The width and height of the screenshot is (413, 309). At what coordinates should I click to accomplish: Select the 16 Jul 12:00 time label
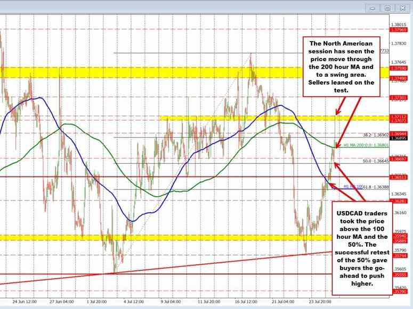pyautogui.click(x=246, y=302)
